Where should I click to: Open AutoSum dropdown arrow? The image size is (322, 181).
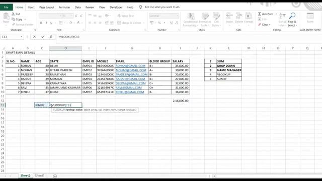[276, 14]
